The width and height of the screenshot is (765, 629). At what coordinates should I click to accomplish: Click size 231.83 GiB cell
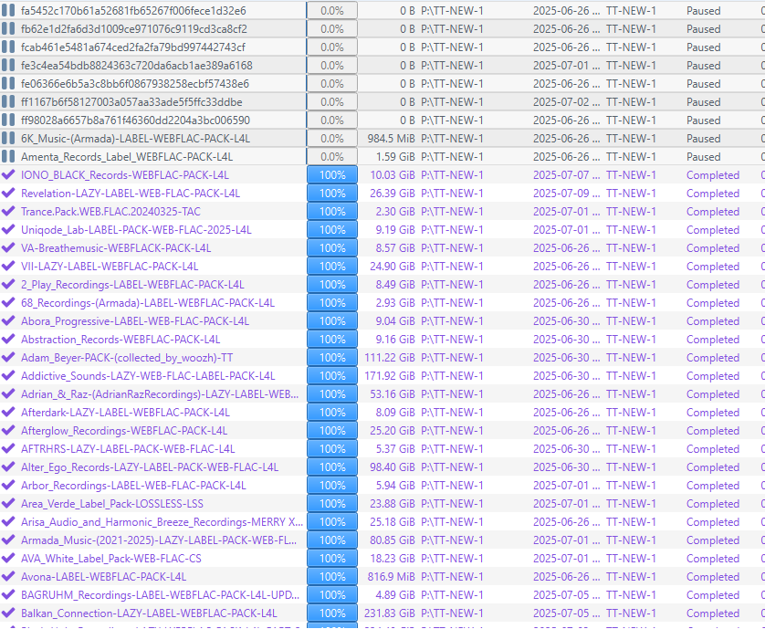(x=389, y=613)
